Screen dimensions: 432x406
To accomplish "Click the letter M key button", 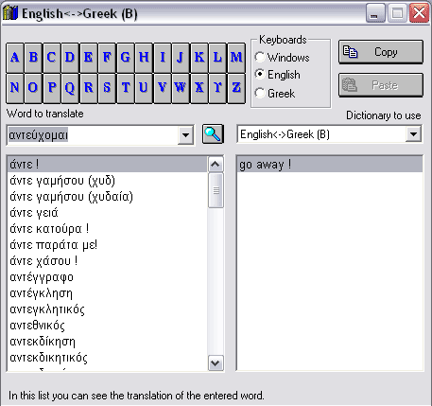I will 236,58.
